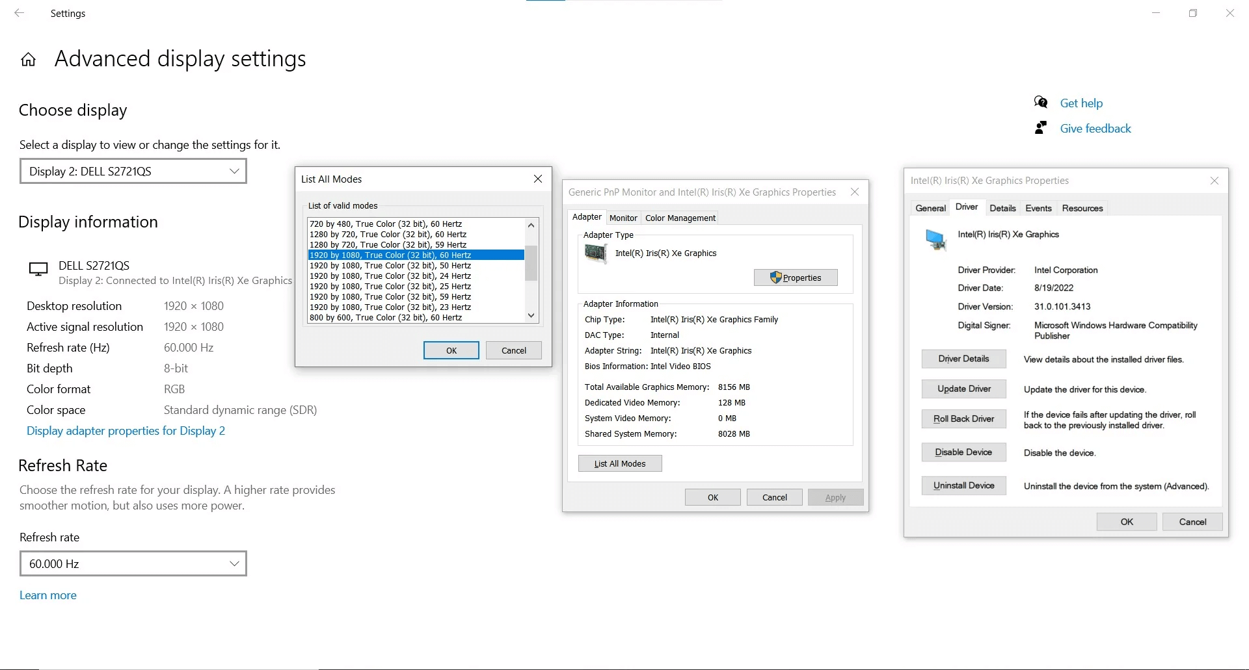1249x670 pixels.
Task: Close the Intel Iris Xe Graphics Properties dialog
Action: [x=1215, y=181]
